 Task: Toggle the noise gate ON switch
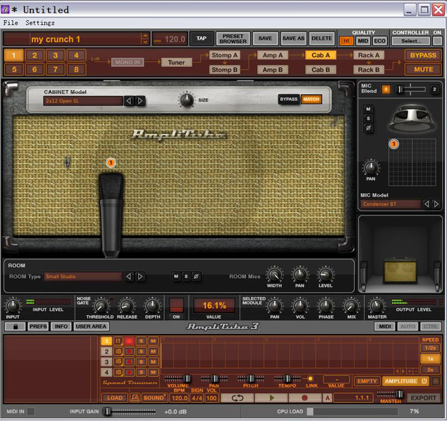coord(177,305)
